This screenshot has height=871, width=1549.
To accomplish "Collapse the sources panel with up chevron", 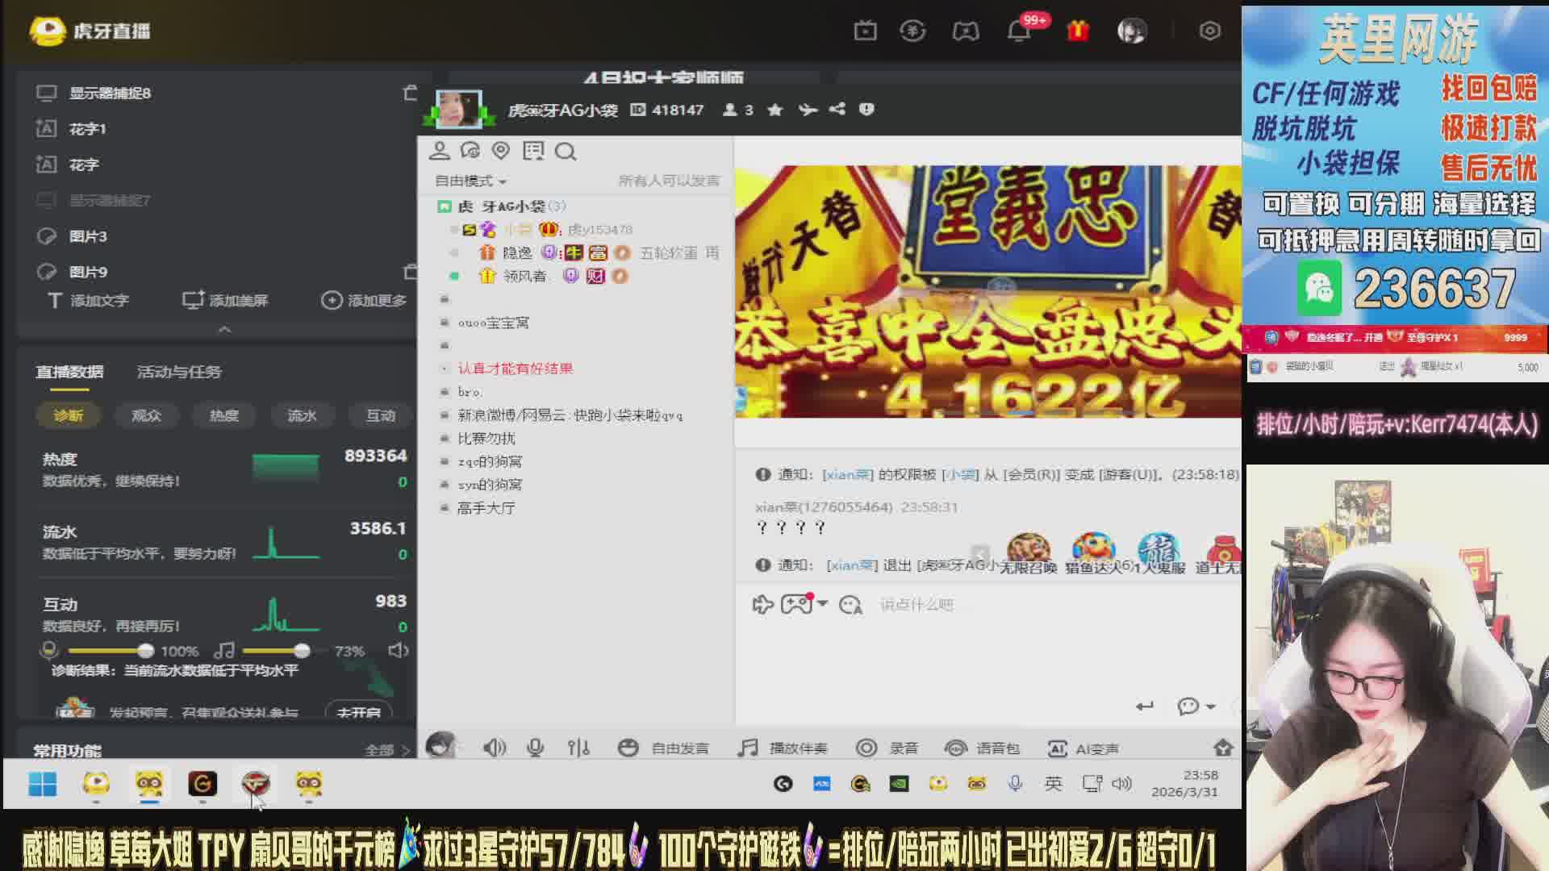I will 225,329.
